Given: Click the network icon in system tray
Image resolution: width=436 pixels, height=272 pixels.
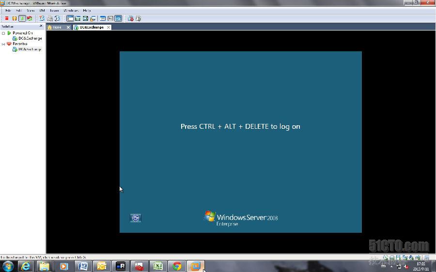Looking at the screenshot, I should coord(399,267).
